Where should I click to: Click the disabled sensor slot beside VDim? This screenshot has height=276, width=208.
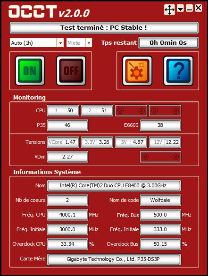point(160,157)
